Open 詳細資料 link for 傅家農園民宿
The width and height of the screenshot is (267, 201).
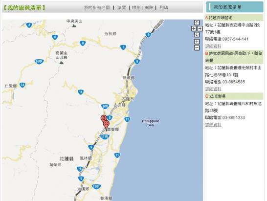pos(213,89)
